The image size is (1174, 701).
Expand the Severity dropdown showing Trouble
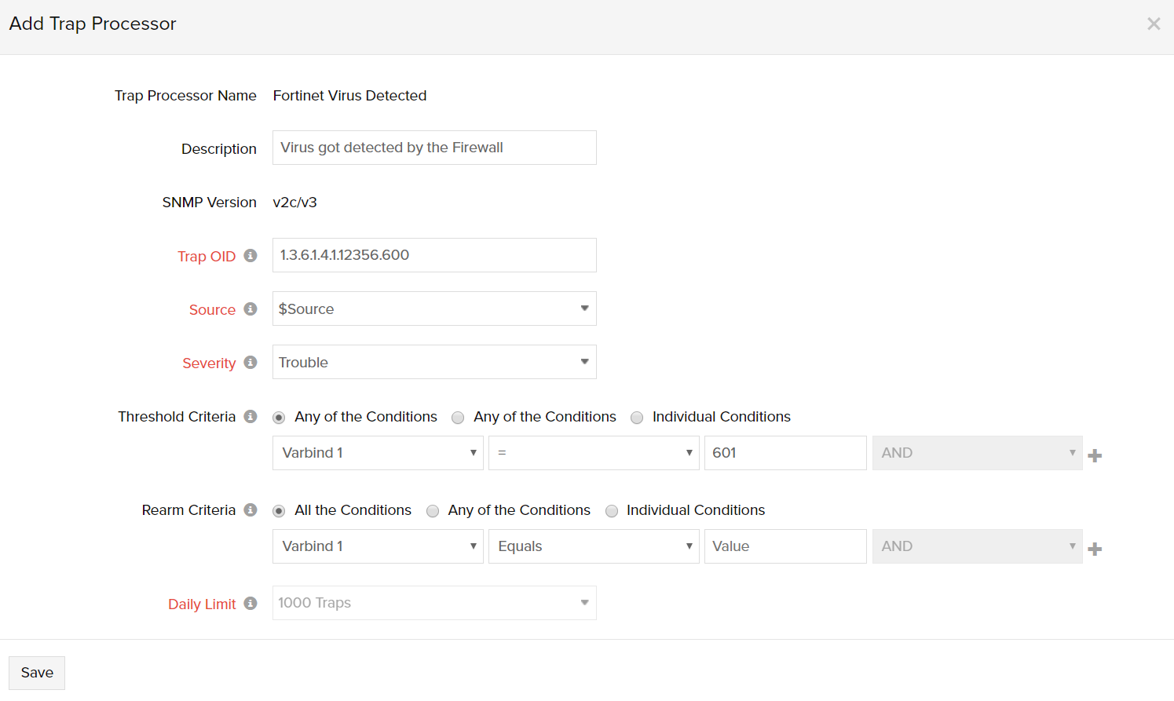pos(433,362)
